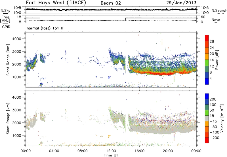This screenshot has height=157, width=227.
Task: Click 'Slant Range [km]' label of velocity panel
Action: coord(8,118)
